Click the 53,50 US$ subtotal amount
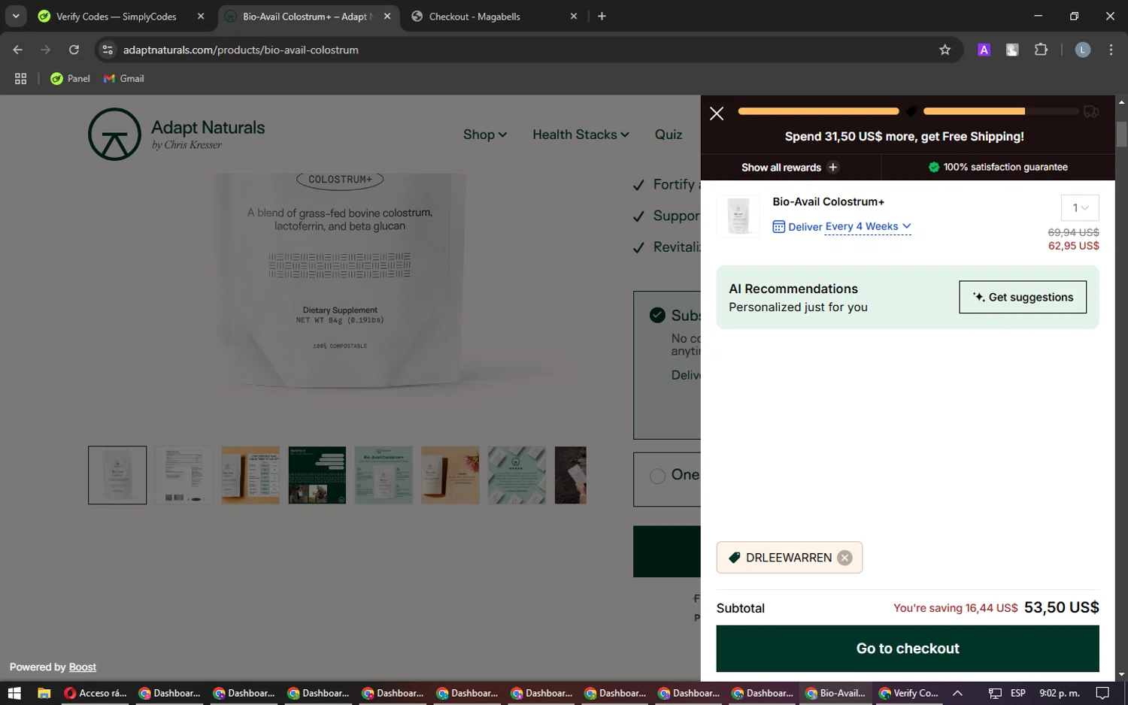This screenshot has width=1128, height=705. click(1061, 607)
